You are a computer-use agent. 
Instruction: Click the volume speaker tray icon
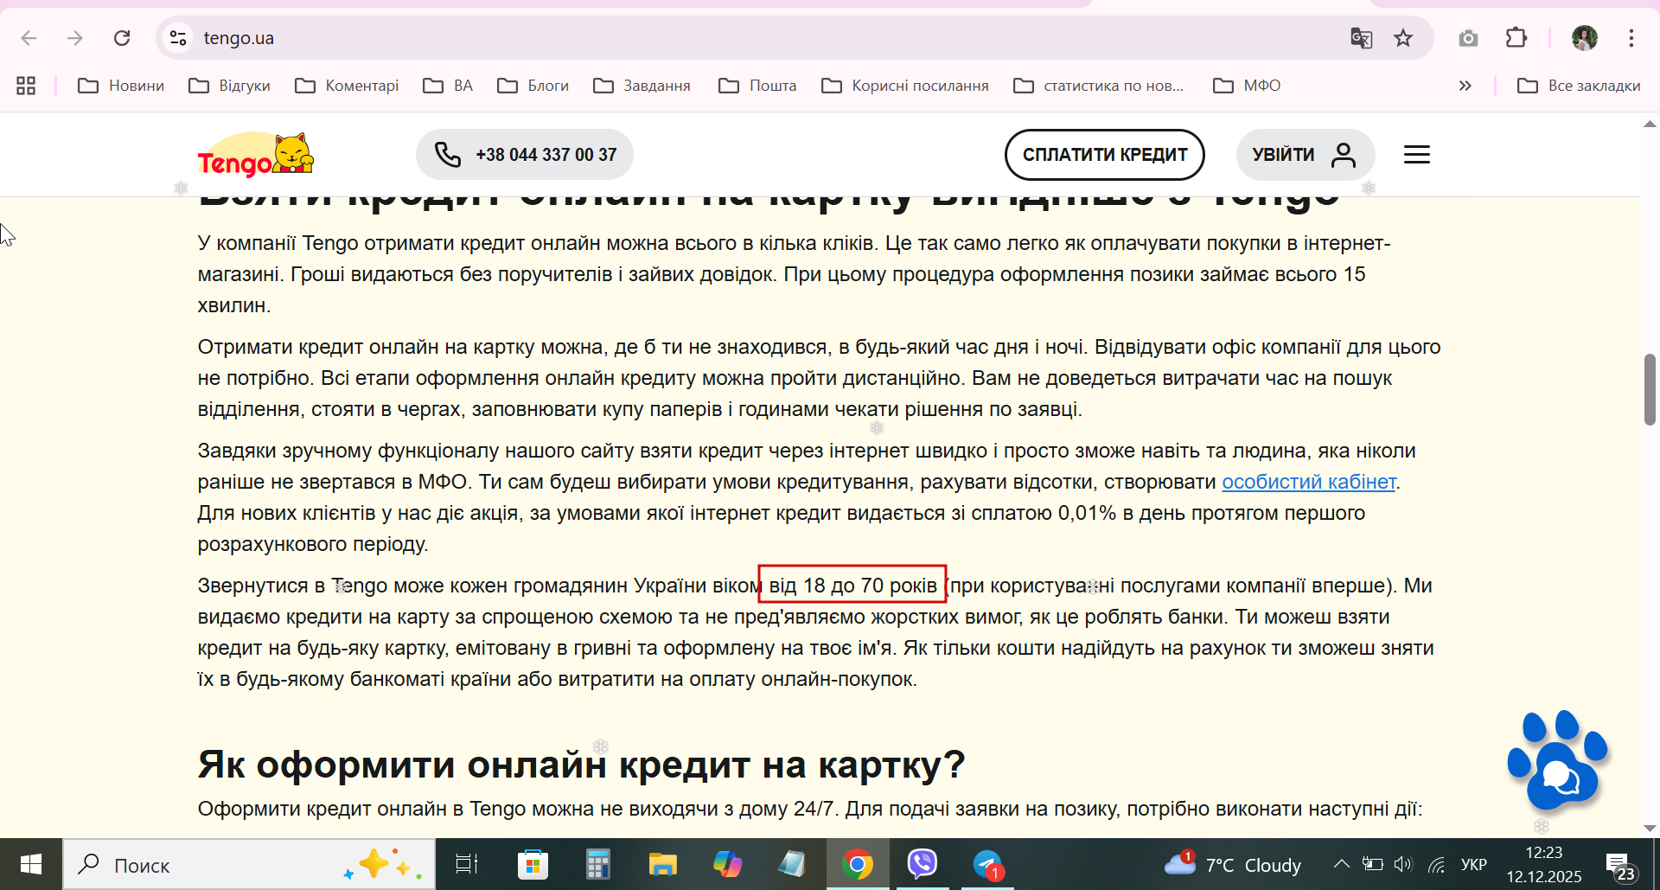[x=1403, y=864]
